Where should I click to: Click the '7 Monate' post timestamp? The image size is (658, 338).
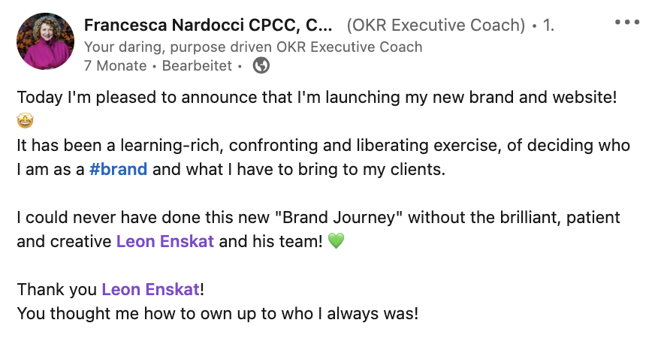tap(116, 65)
